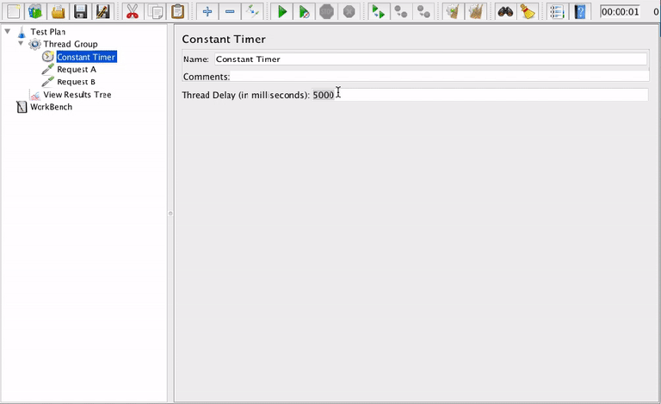
Task: Open Search with the binoculars icon
Action: click(505, 11)
